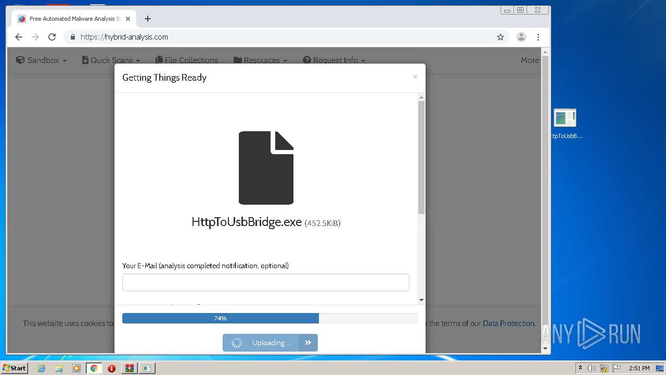Open a new browser tab
Viewport: 666px width, 375px height.
click(x=148, y=19)
